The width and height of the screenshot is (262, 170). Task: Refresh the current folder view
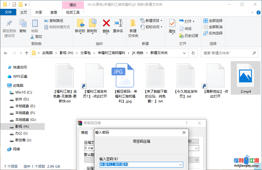tap(193, 53)
